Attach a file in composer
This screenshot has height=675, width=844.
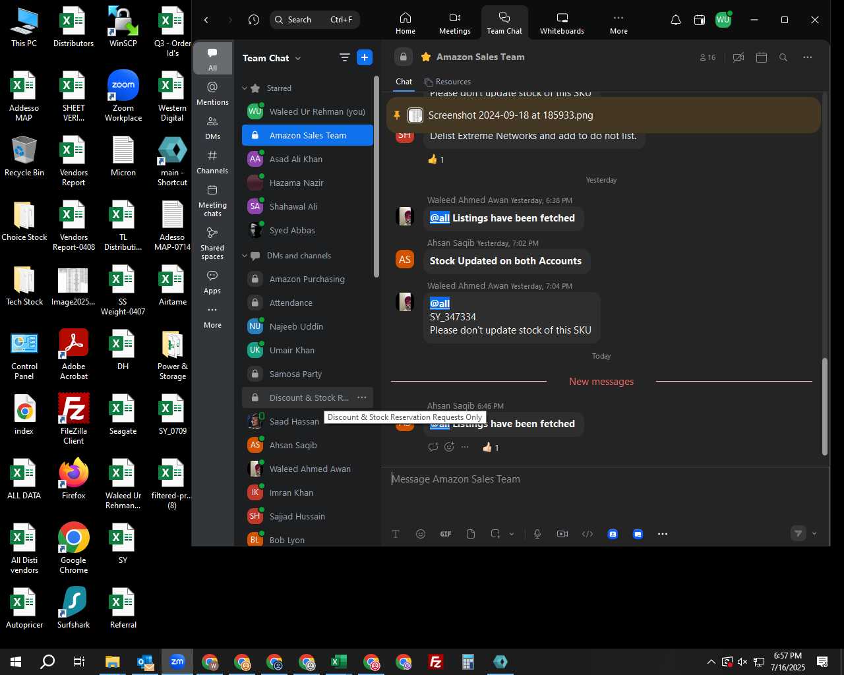click(x=471, y=534)
